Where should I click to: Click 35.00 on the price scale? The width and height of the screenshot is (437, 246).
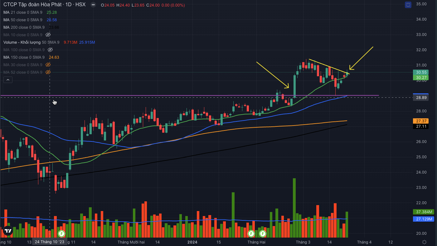pyautogui.click(x=421, y=4)
